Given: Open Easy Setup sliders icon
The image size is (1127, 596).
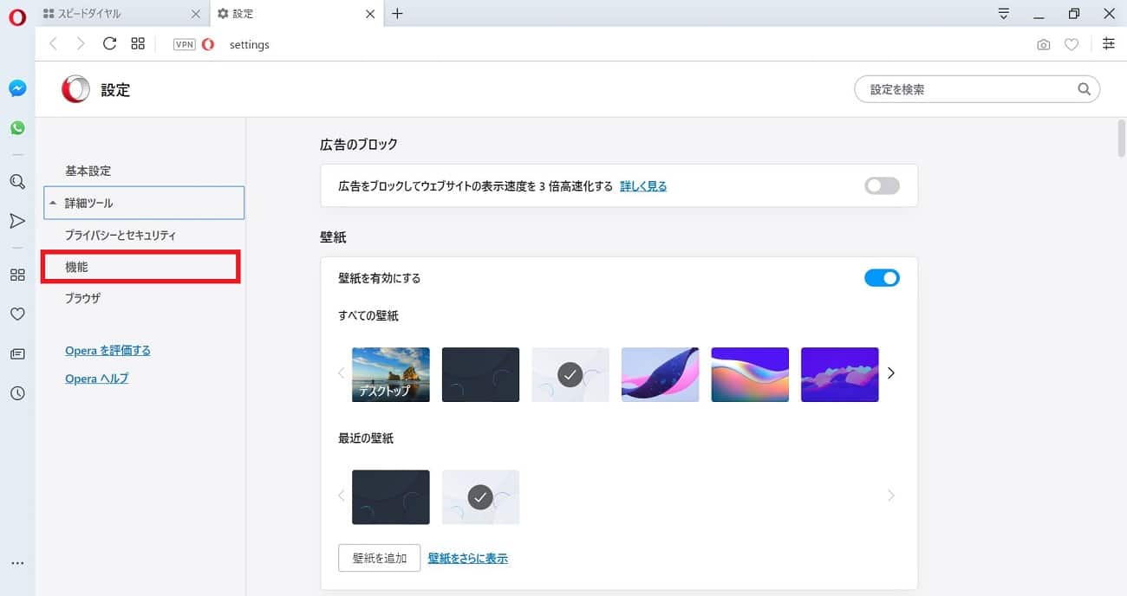Looking at the screenshot, I should [1108, 44].
